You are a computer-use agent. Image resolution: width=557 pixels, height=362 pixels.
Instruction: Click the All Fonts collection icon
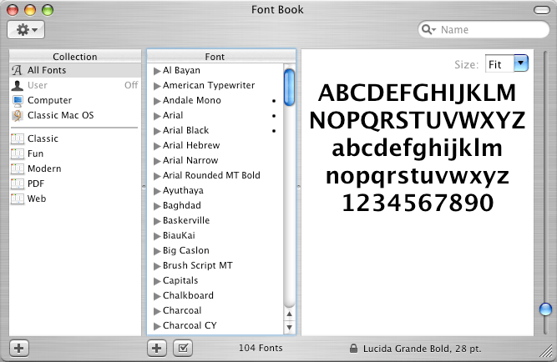(x=17, y=70)
